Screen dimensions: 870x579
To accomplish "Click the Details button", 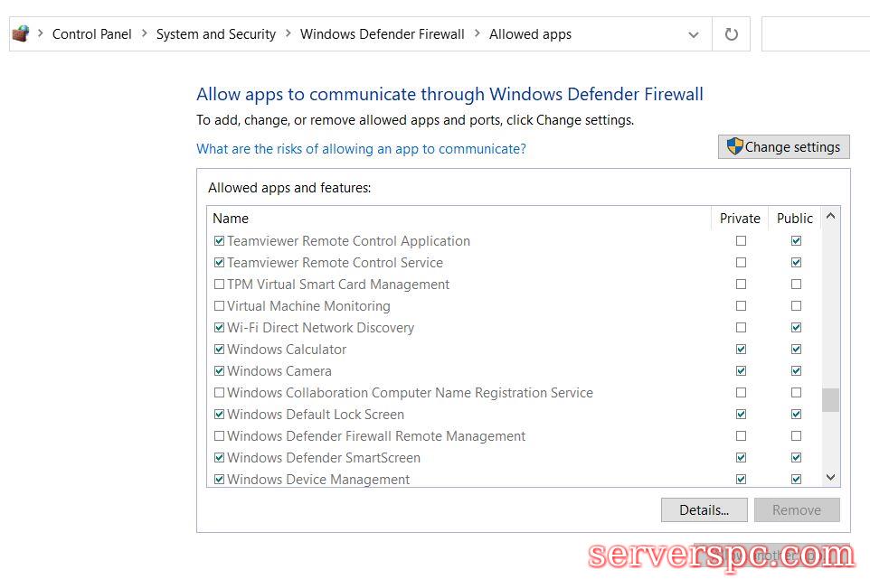I will [704, 510].
